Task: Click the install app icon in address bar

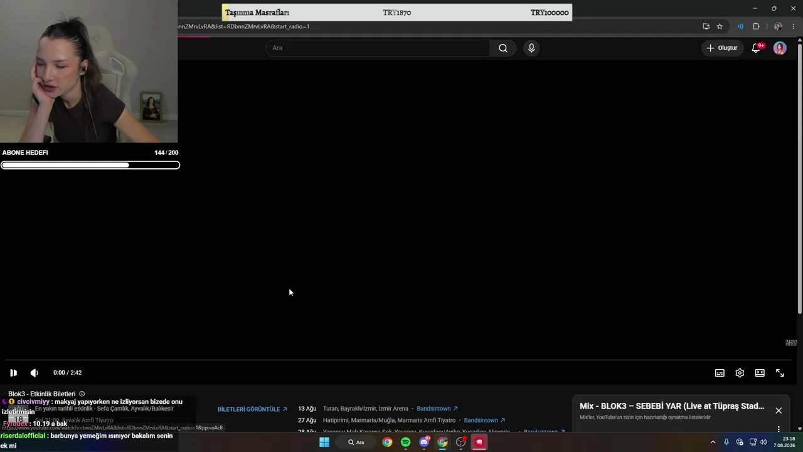Action: (x=706, y=26)
